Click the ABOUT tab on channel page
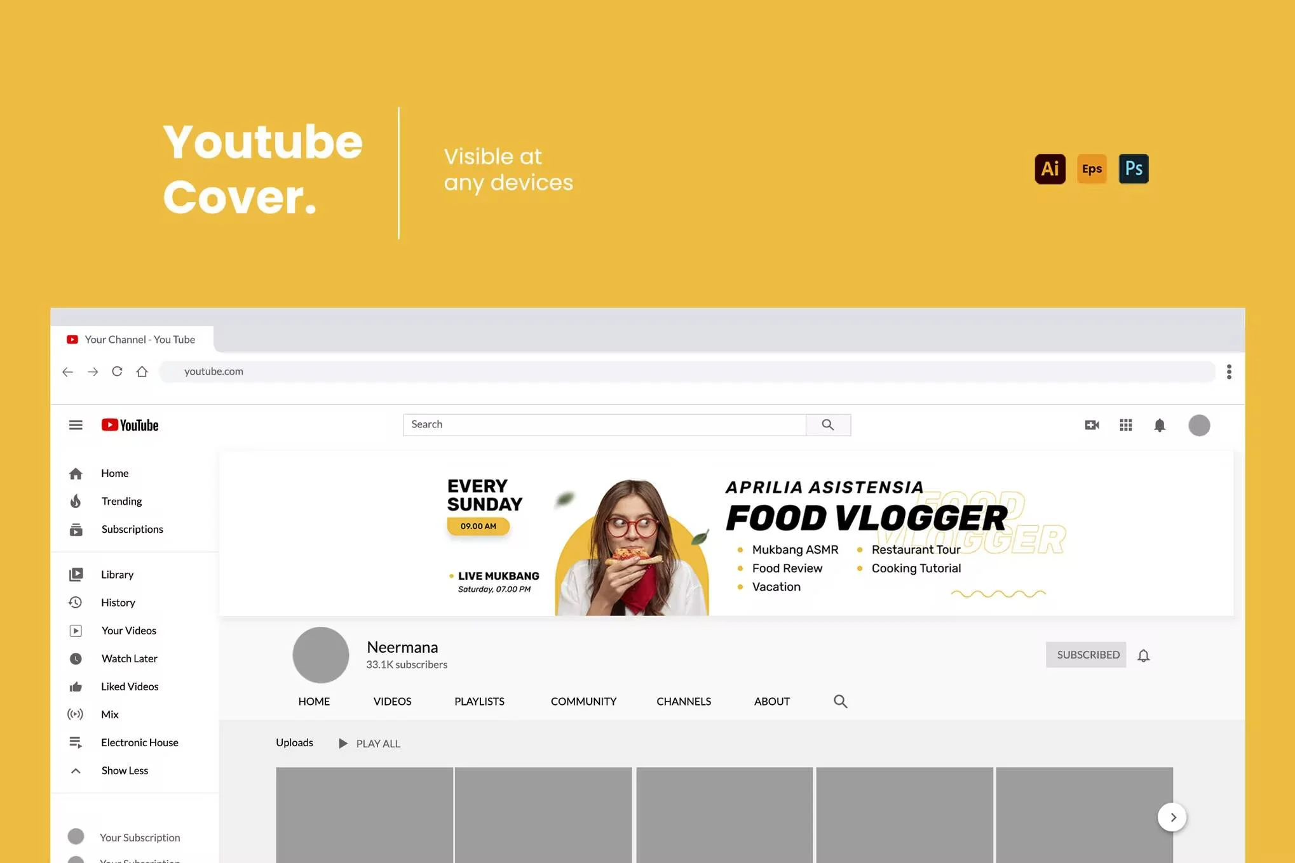1295x863 pixels. [772, 700]
